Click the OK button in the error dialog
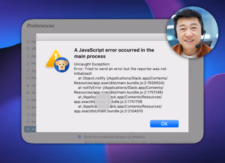 coord(164,124)
